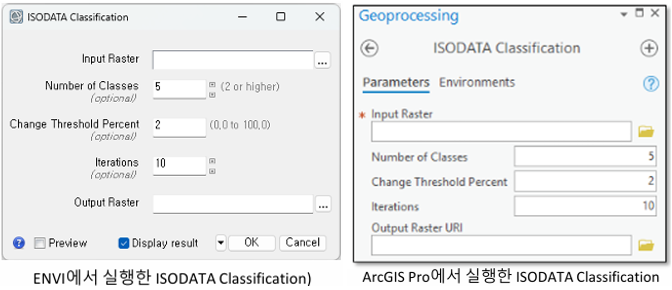Open Geoprocessing pane options dropdown arrow
The height and width of the screenshot is (290, 672).
tap(624, 14)
